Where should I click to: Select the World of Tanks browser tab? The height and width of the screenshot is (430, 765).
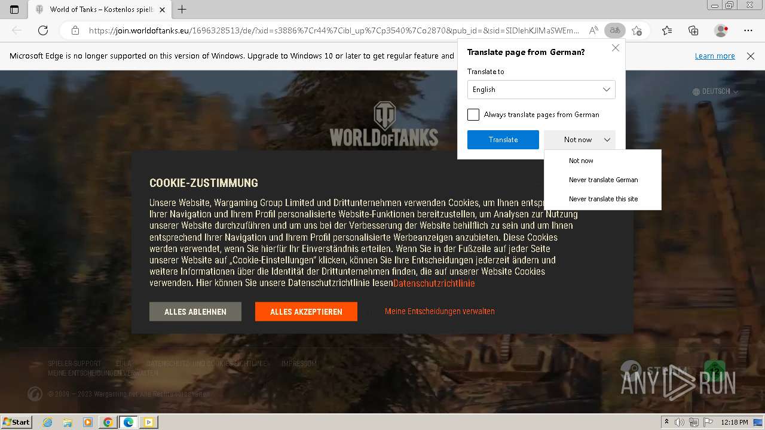pos(100,10)
